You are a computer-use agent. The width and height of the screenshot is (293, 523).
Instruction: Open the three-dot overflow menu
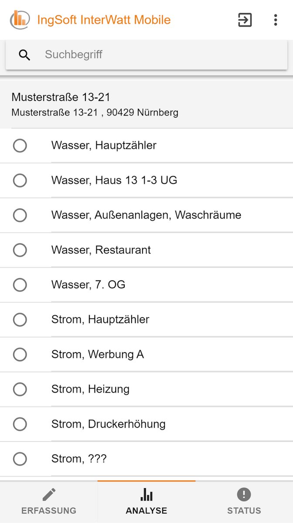pyautogui.click(x=275, y=20)
